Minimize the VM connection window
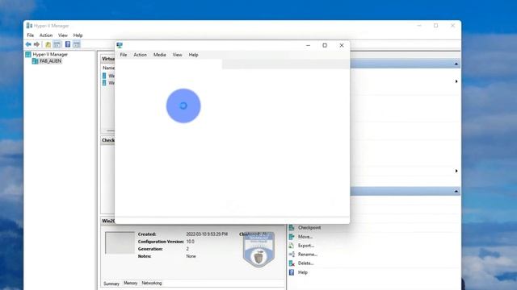Screen dimensions: 517x290 pos(308,45)
